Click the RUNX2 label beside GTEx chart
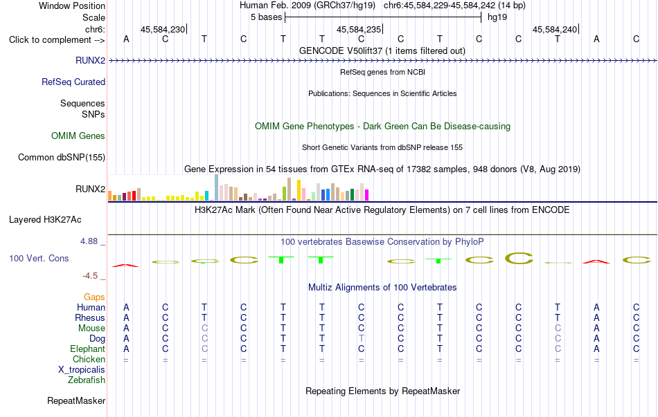The height and width of the screenshot is (417, 658). (90, 189)
